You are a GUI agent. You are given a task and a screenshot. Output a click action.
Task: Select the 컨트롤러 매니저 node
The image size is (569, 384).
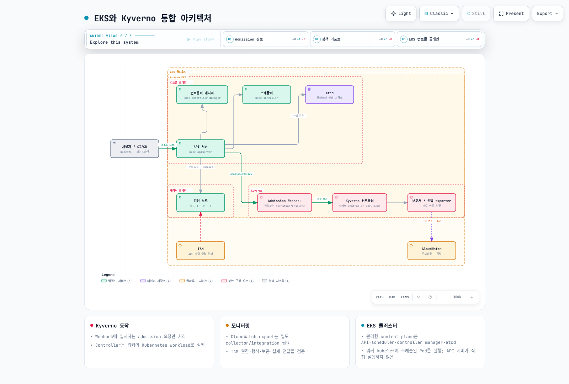tap(202, 95)
